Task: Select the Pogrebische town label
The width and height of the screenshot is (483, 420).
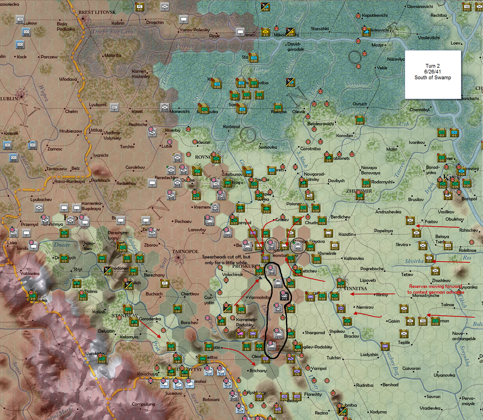Action: [372, 269]
